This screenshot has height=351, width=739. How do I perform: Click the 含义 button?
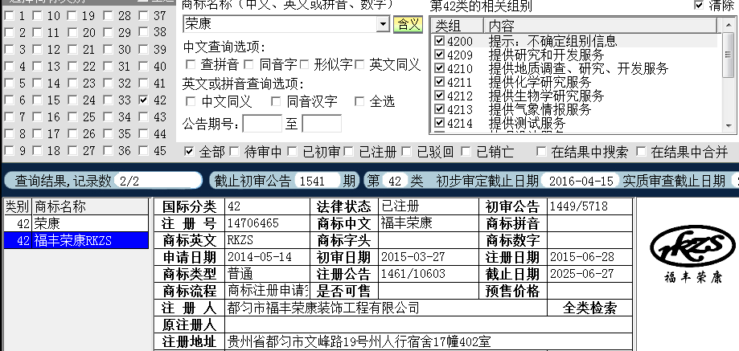pyautogui.click(x=409, y=24)
